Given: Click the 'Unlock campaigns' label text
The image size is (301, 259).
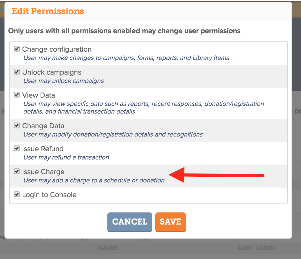Looking at the screenshot, I should [52, 72].
